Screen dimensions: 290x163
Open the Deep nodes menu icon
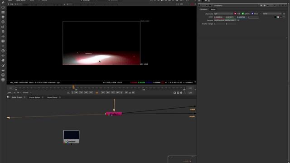click(x=3, y=51)
